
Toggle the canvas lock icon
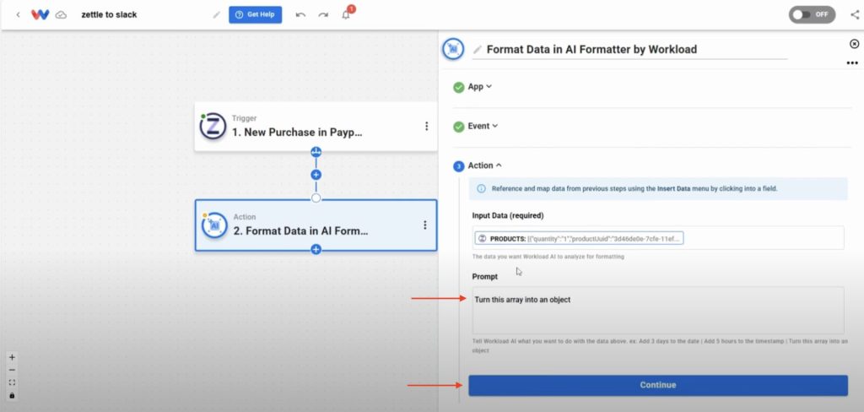[12, 396]
